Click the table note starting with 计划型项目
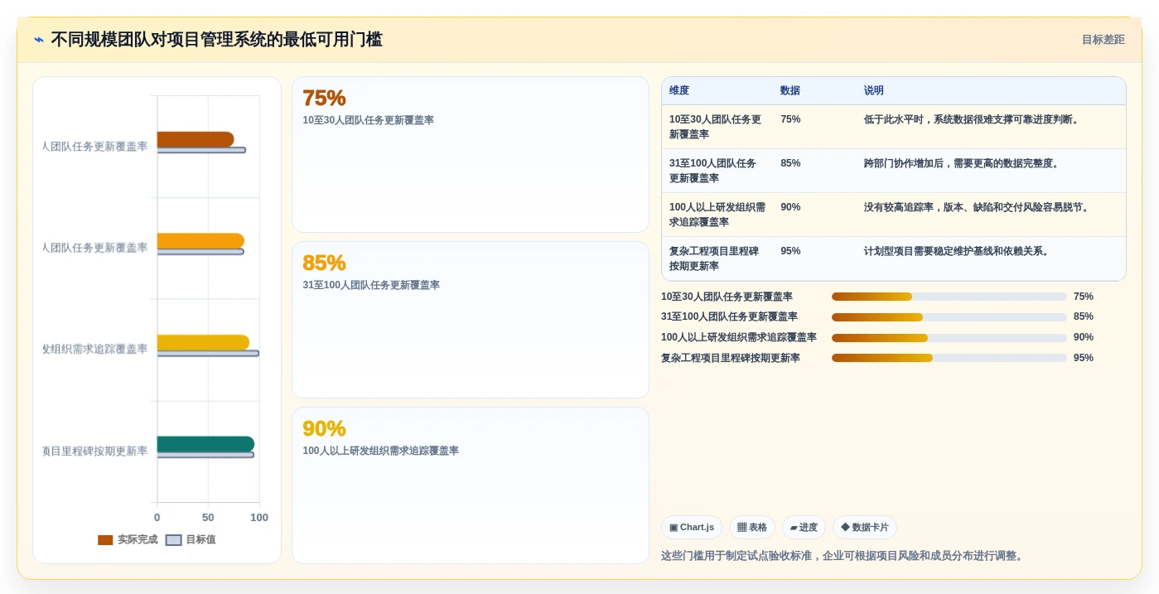1159x594 pixels. click(x=959, y=251)
